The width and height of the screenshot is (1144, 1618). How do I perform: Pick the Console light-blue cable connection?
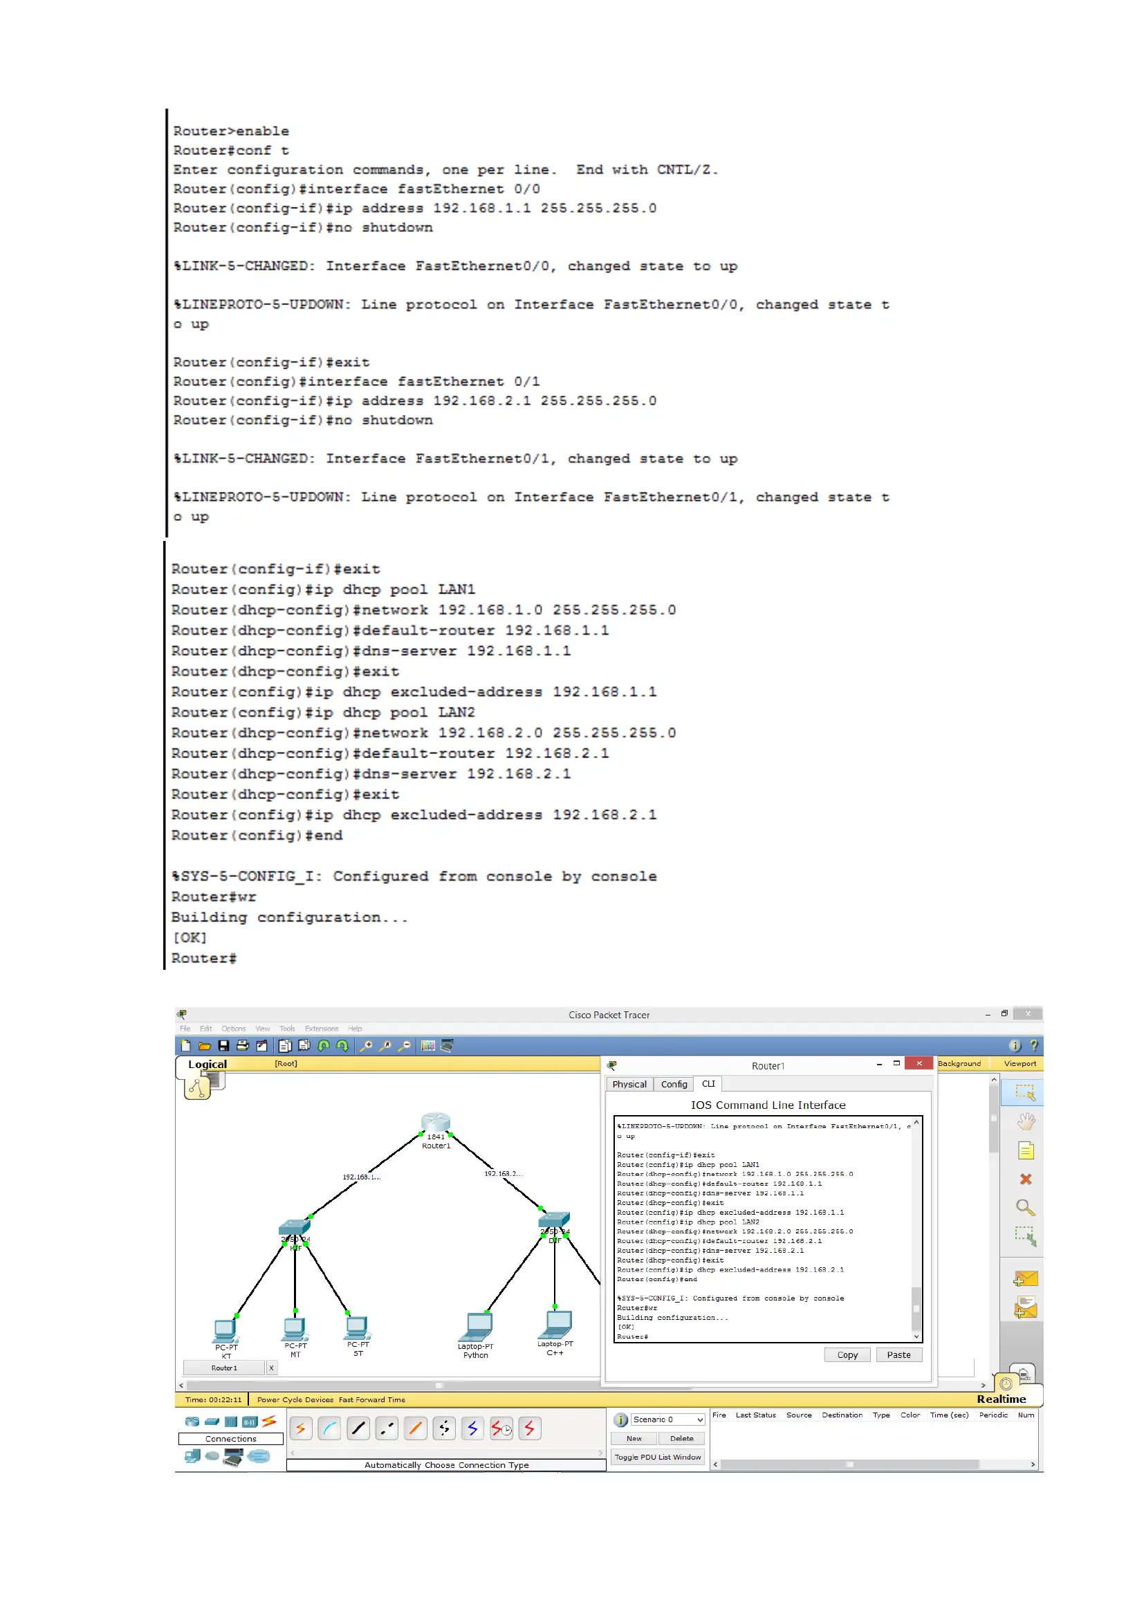(x=330, y=1428)
